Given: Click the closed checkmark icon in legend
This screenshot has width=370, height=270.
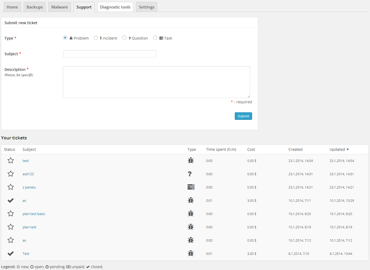Looking at the screenshot, I should (88, 267).
